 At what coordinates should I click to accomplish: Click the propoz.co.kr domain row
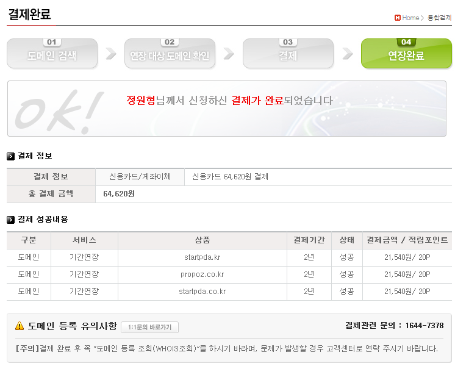(202, 274)
